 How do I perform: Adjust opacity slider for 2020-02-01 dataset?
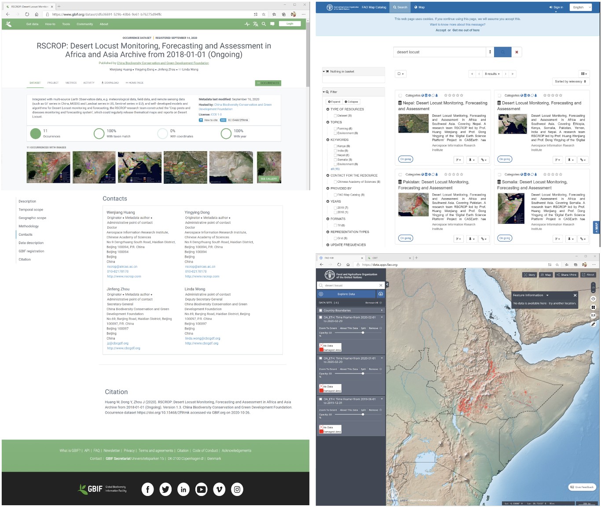click(x=363, y=333)
